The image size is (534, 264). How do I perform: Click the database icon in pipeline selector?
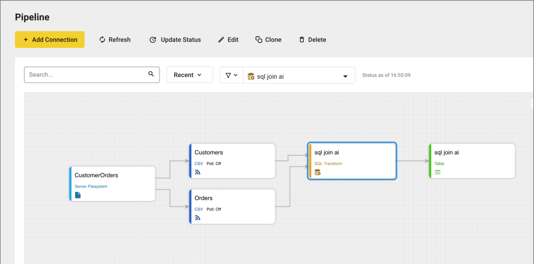coord(251,76)
